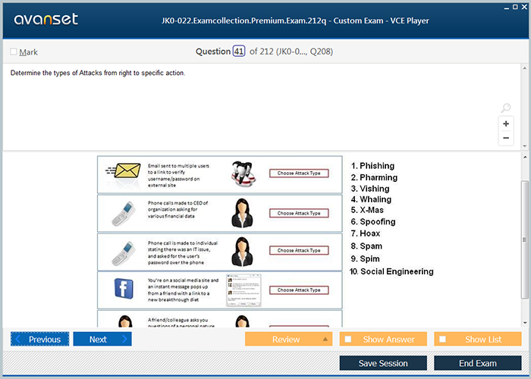Click the Review button
The height and width of the screenshot is (379, 531).
pos(288,339)
